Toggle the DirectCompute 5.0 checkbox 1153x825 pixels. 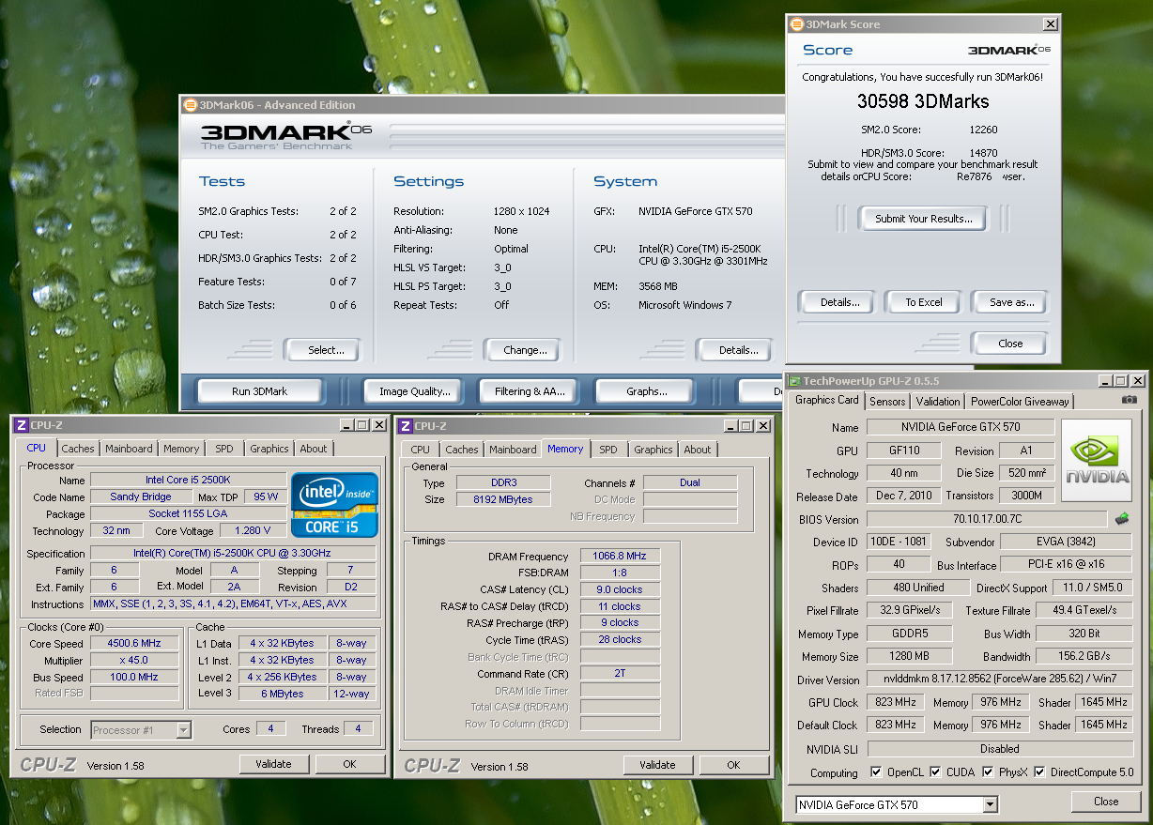1040,772
